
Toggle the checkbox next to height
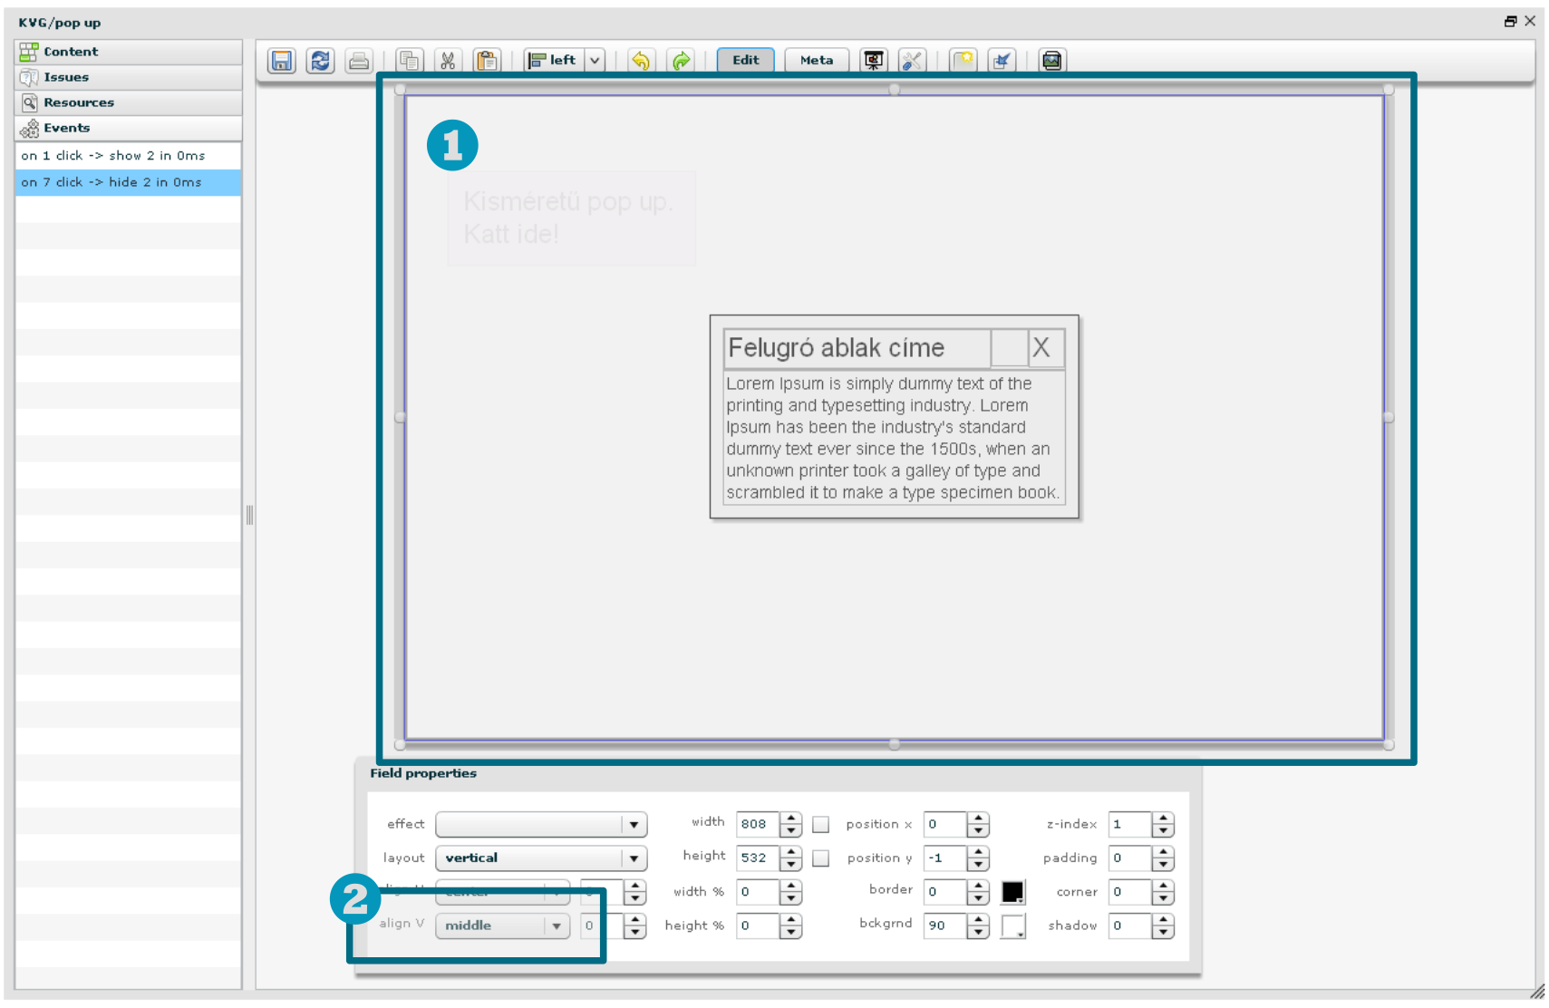click(x=821, y=858)
